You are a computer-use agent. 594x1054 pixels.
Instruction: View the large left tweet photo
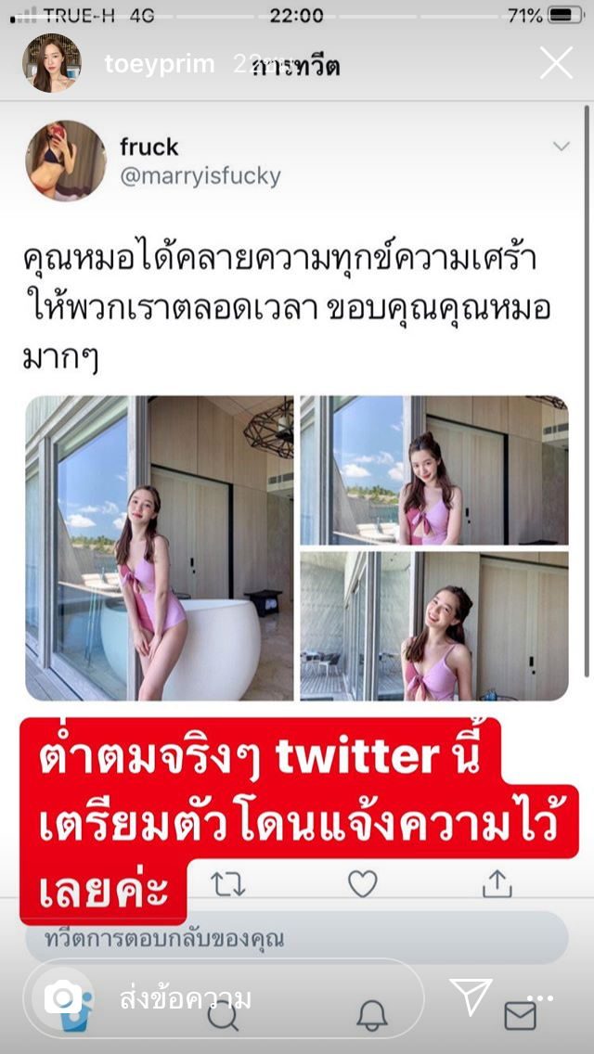pos(160,547)
